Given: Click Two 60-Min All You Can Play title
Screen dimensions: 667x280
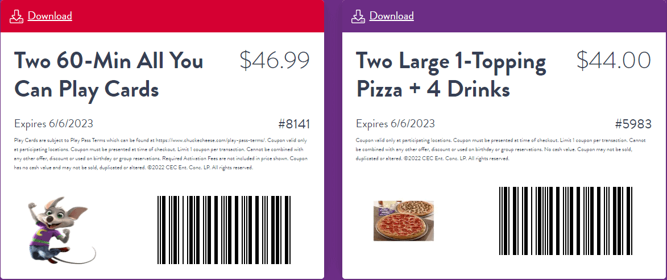Looking at the screenshot, I should pos(108,74).
